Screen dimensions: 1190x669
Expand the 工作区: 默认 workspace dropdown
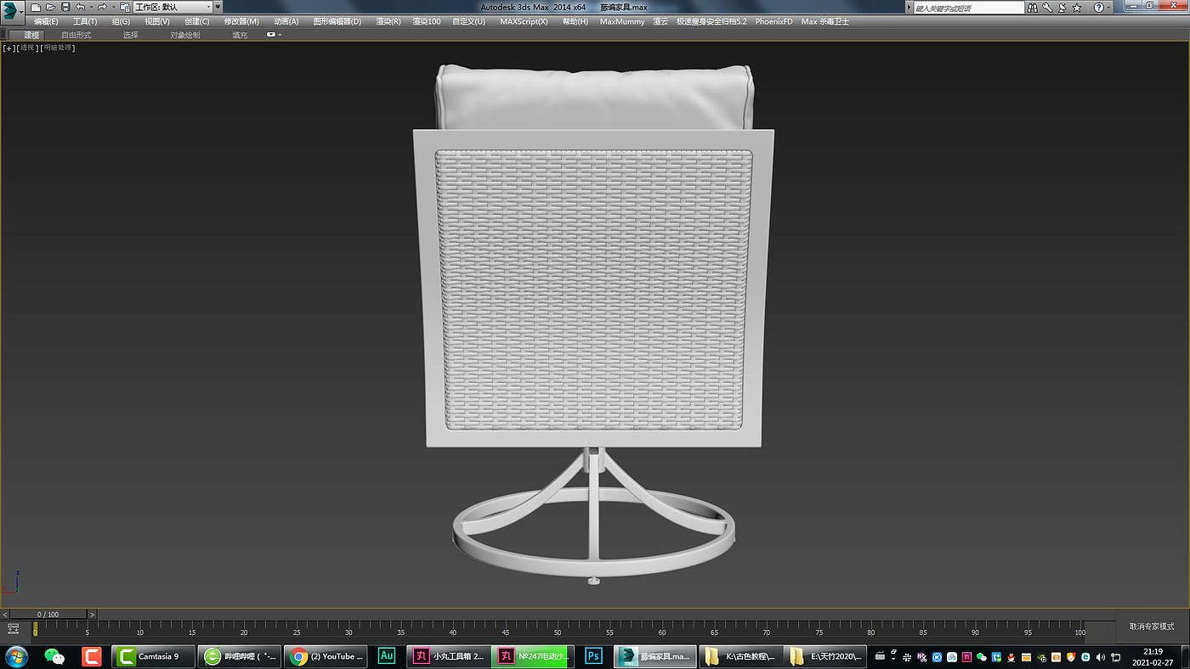[208, 7]
